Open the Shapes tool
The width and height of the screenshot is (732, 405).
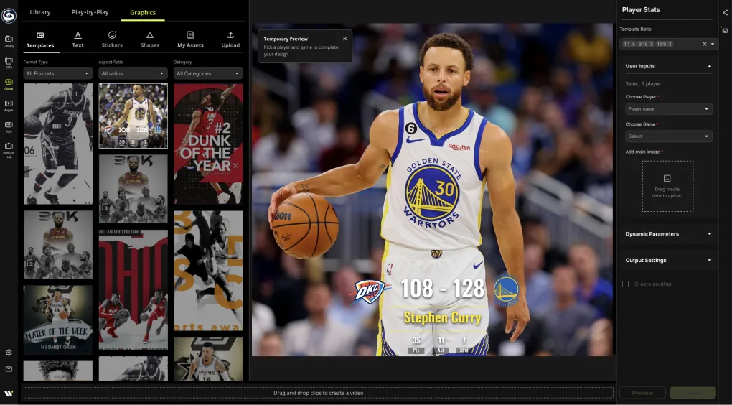point(150,39)
